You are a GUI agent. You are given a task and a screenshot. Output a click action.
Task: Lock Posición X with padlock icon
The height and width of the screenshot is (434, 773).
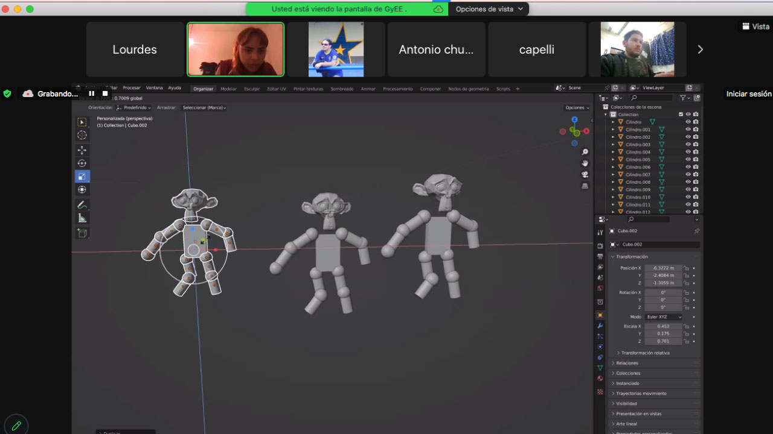687,268
